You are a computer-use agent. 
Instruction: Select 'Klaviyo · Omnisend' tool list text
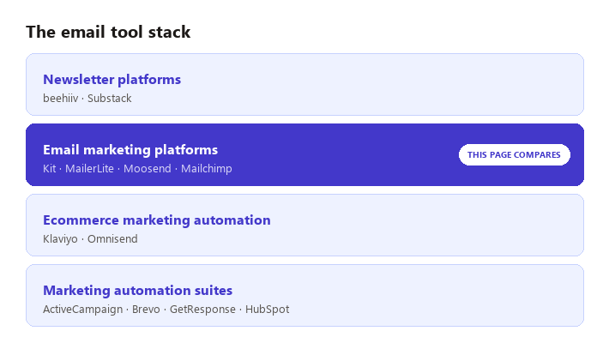pyautogui.click(x=90, y=239)
